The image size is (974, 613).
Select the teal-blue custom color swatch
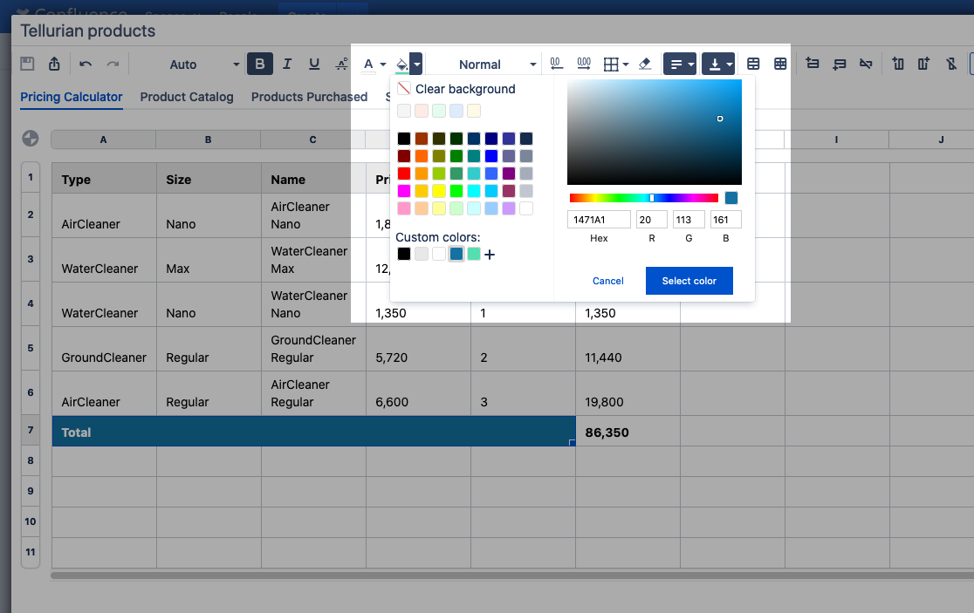click(x=456, y=254)
